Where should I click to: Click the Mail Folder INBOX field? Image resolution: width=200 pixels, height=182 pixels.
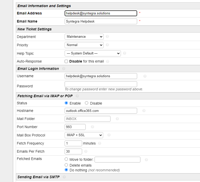tap(87, 119)
